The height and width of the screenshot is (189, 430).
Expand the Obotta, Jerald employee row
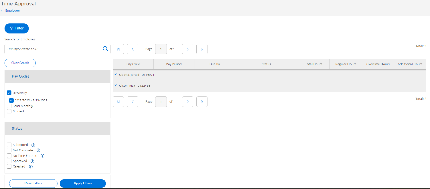(115, 75)
